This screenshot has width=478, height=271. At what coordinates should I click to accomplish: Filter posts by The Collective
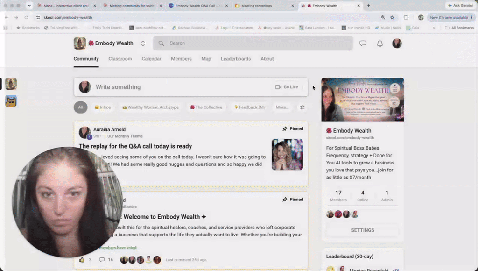coord(206,107)
